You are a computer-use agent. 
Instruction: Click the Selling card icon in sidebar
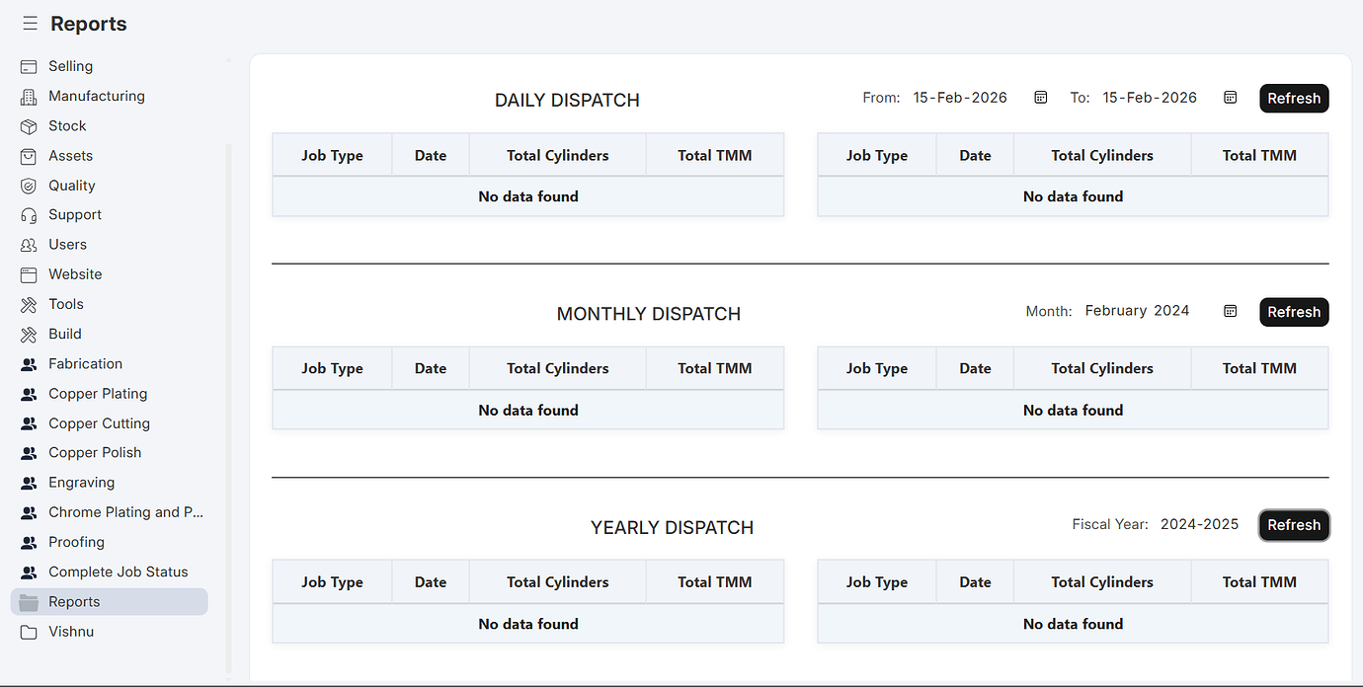pyautogui.click(x=29, y=66)
